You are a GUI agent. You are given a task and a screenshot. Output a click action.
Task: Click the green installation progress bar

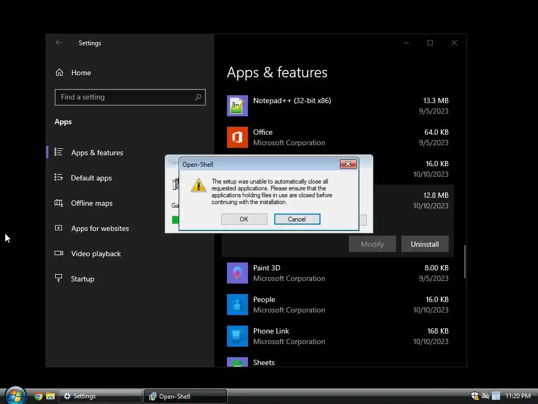point(175,220)
